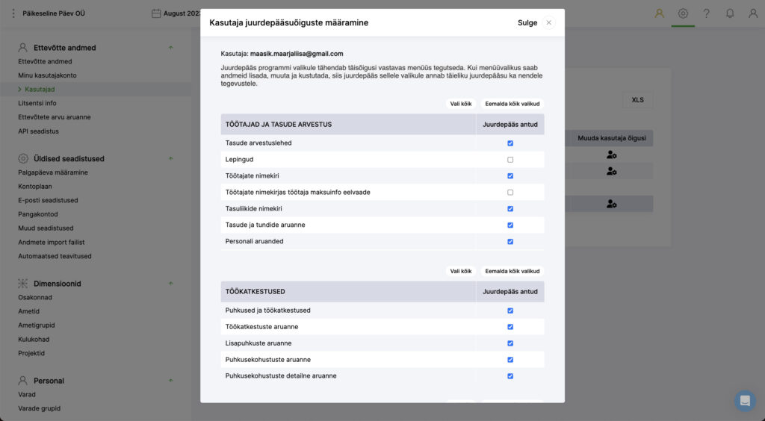
Task: Open E-posti seadistused in the sidebar
Action: tap(48, 200)
